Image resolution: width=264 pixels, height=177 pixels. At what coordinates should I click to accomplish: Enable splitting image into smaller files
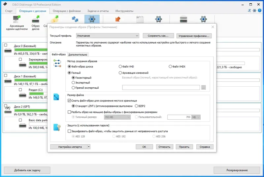69,112
